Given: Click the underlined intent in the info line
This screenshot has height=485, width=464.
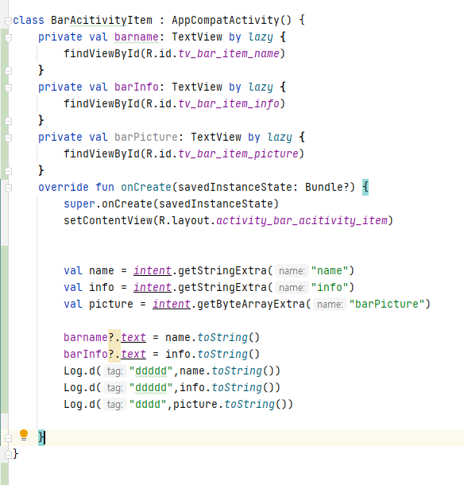Looking at the screenshot, I should pos(152,287).
